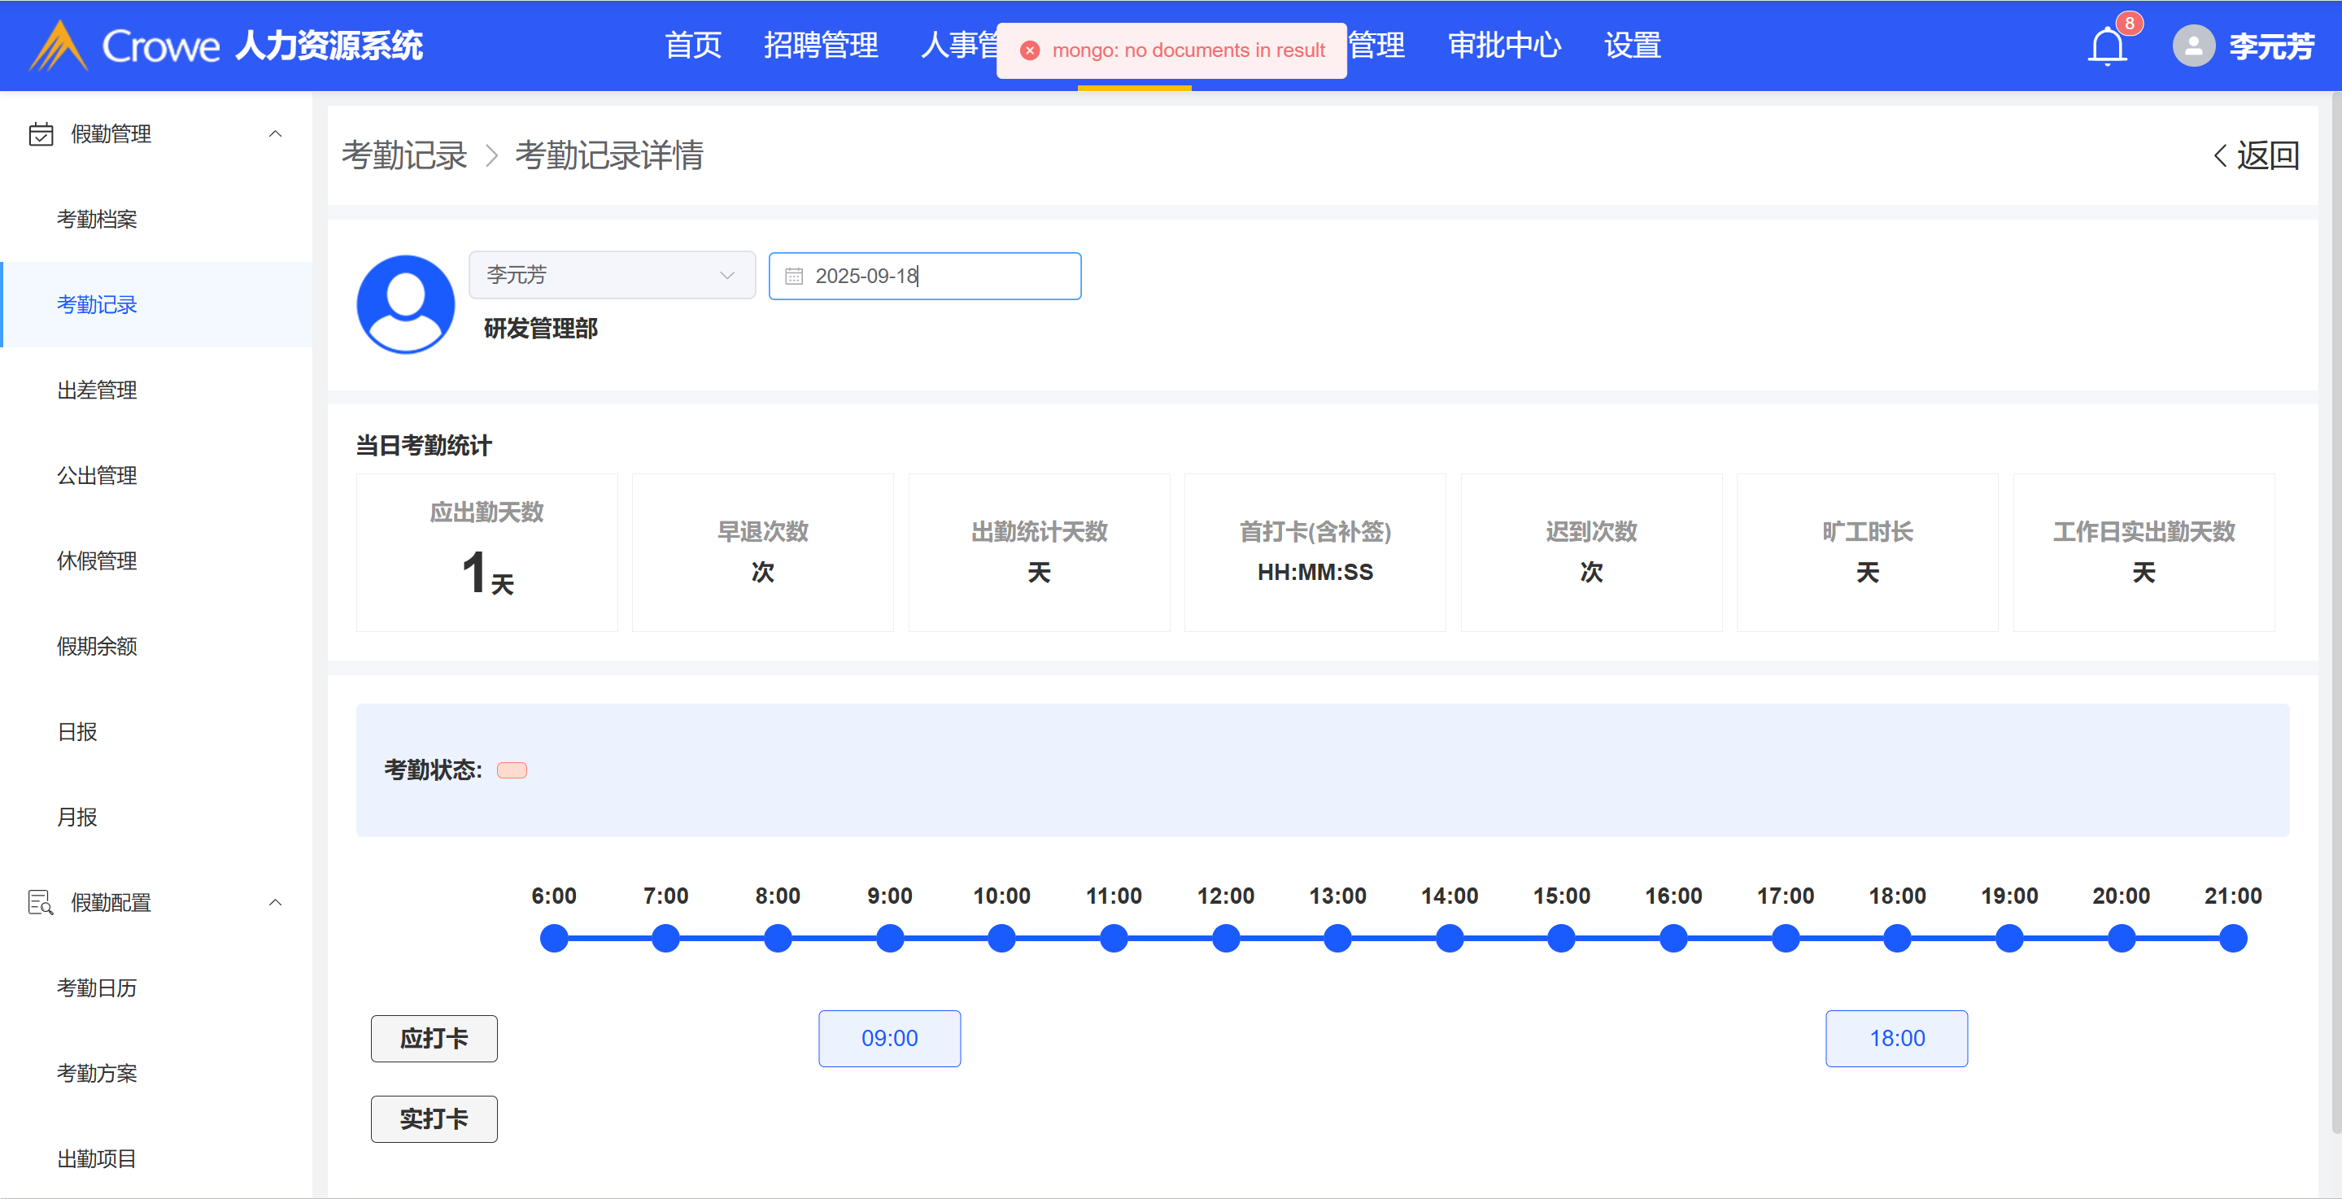Click the calendar icon in date field
The width and height of the screenshot is (2342, 1199).
pos(794,277)
